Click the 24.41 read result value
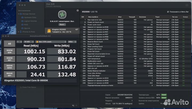The image size is (192, 109). pyautogui.click(x=38, y=75)
